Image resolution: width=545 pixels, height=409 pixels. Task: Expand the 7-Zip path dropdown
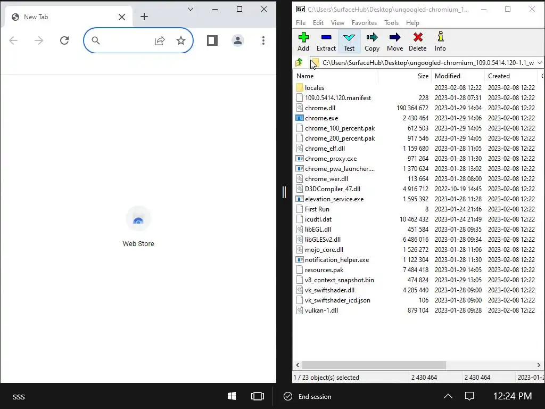(540, 63)
